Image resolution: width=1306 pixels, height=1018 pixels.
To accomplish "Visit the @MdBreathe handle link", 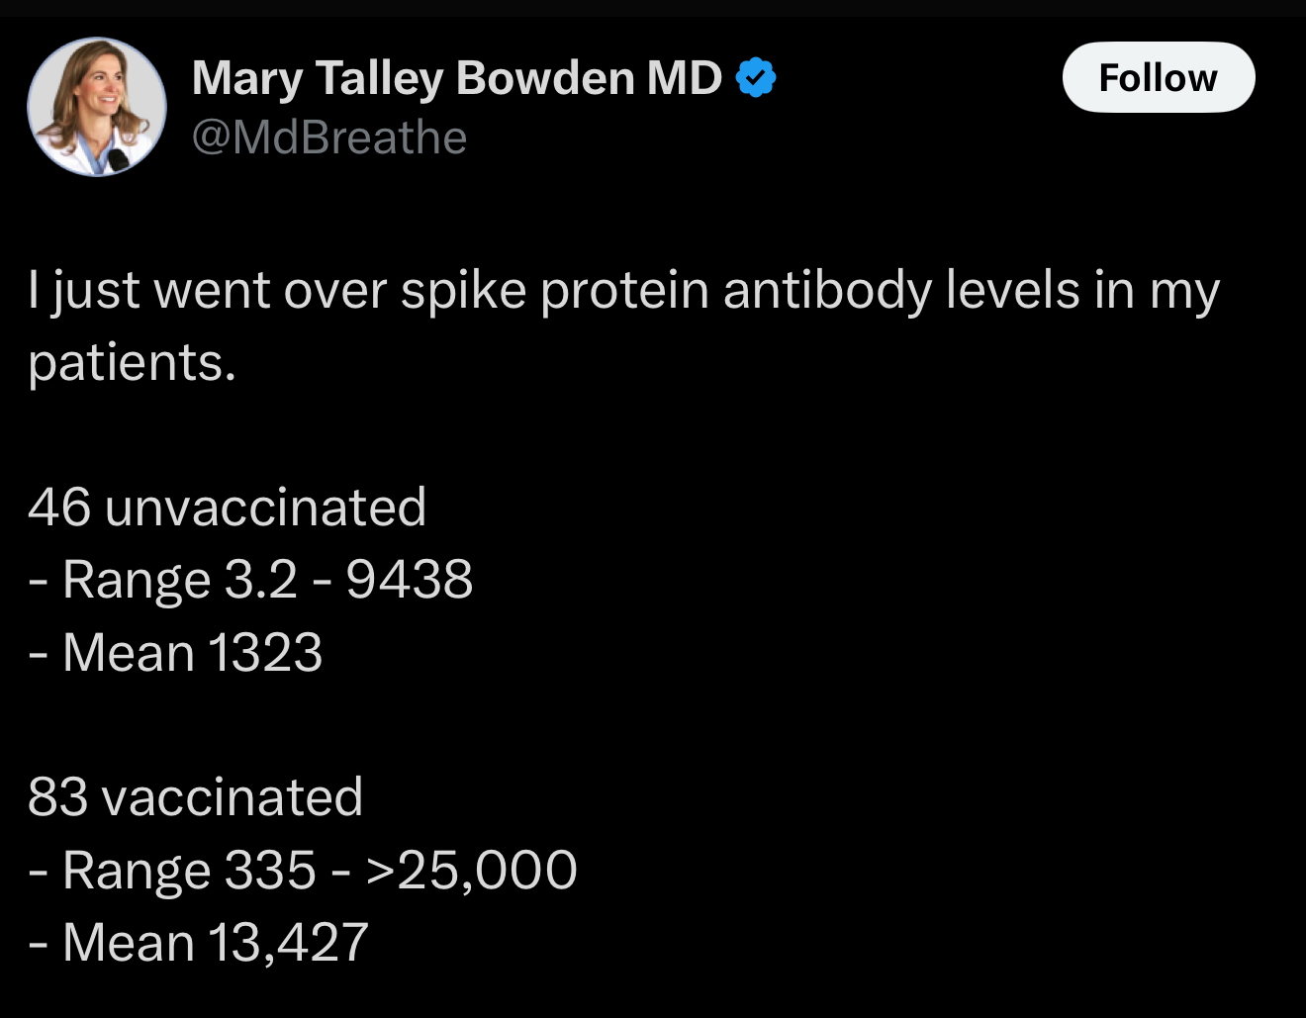I will (x=328, y=138).
